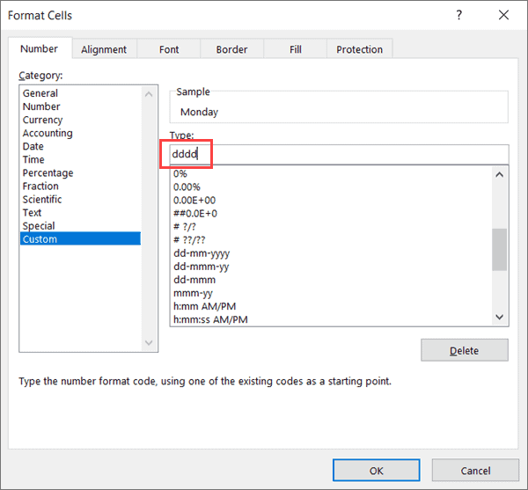Pick the General category
Image resolution: width=528 pixels, height=490 pixels.
tap(40, 93)
